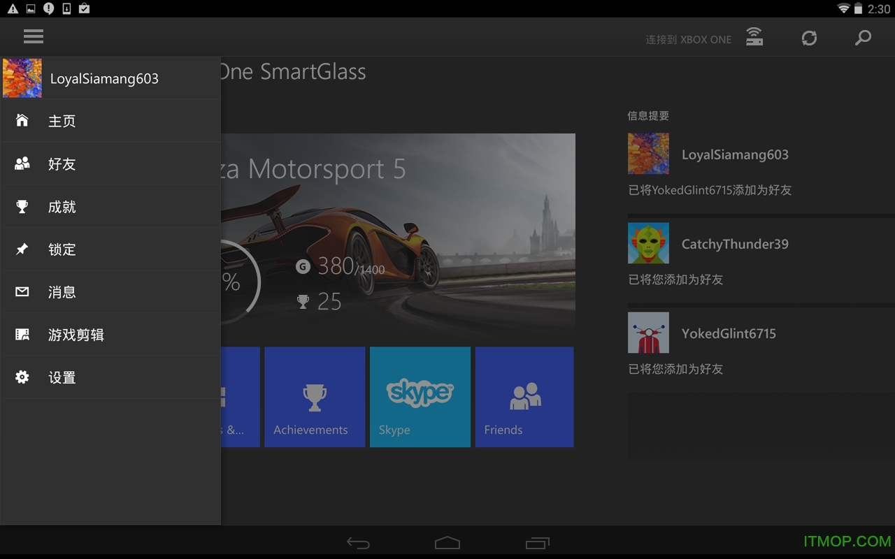Open the Friends tile
Image resolution: width=895 pixels, height=559 pixels.
(524, 397)
